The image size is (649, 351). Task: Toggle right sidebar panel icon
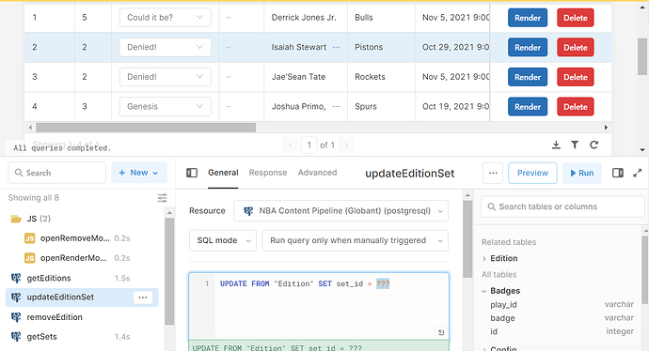pos(618,173)
